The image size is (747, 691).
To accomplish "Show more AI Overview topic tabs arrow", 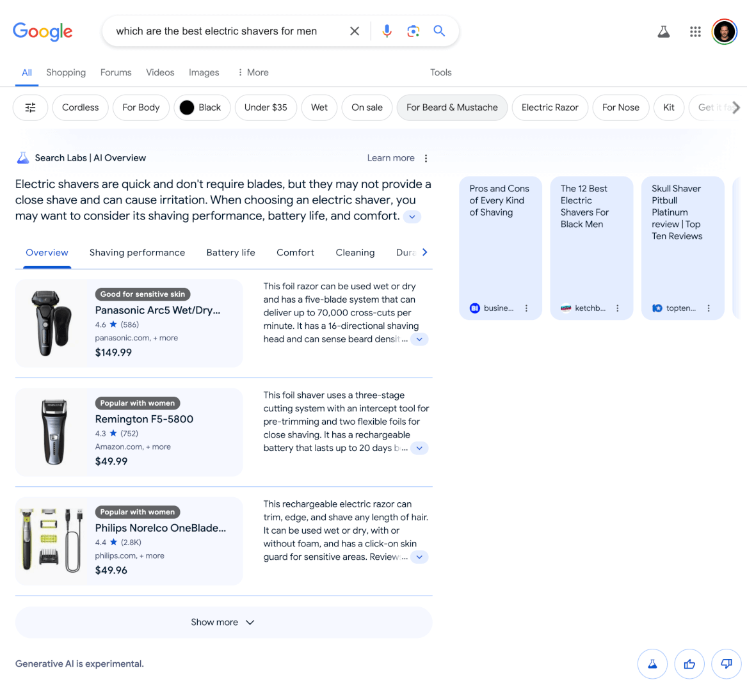I will click(x=424, y=252).
